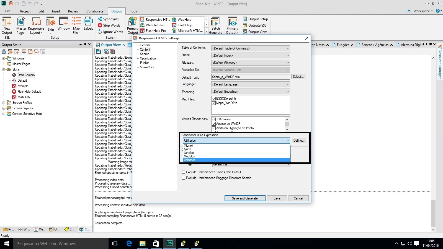Open Microsoft Edge from the taskbar
Viewport: 443px width, 249px height.
[129, 243]
